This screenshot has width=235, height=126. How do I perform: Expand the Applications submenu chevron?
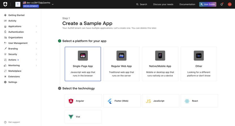pos(36,26)
